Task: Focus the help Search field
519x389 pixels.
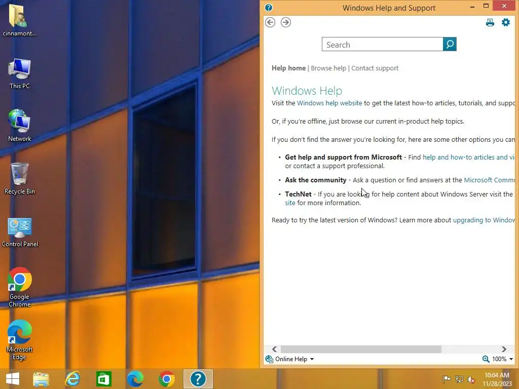Action: click(x=382, y=45)
